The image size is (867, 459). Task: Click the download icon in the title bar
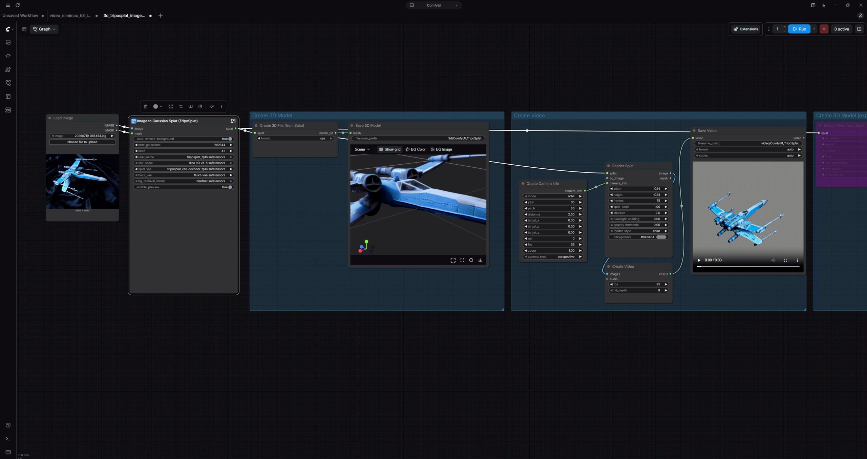[x=824, y=5]
